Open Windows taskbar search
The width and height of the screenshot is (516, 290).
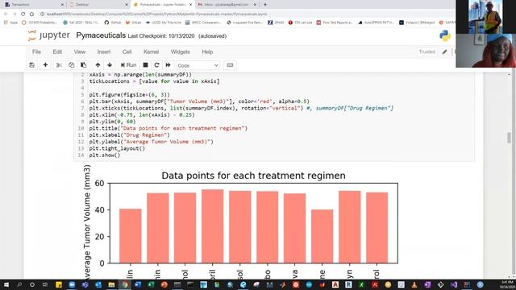[x=19, y=284]
